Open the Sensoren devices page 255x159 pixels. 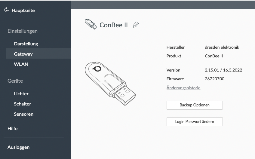coord(23,114)
